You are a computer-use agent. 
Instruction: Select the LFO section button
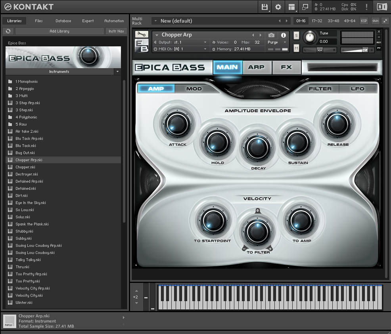(x=358, y=89)
